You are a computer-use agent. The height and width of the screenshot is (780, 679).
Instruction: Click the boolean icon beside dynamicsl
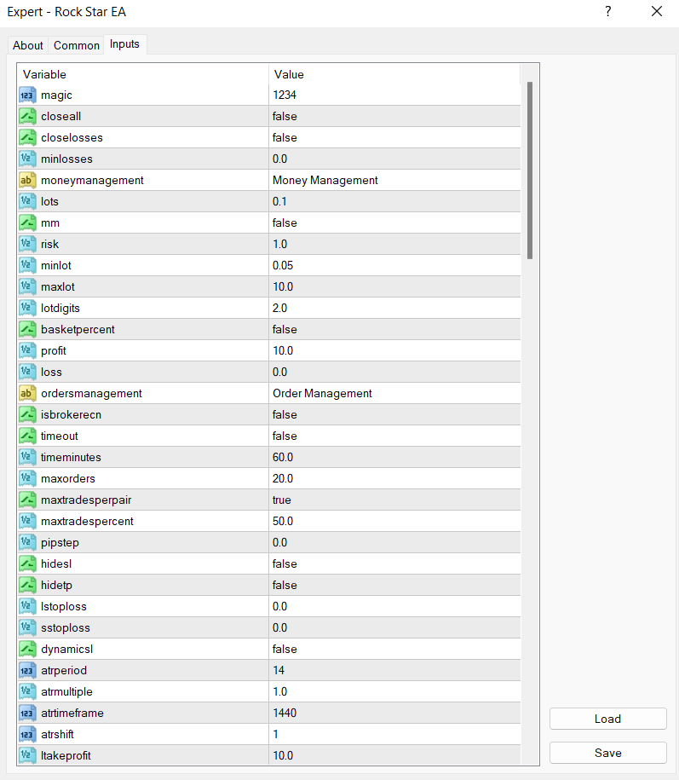coord(27,650)
